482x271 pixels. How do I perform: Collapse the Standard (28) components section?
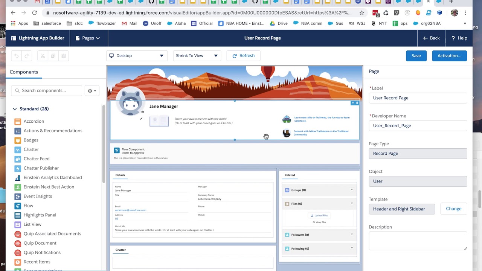pos(15,109)
